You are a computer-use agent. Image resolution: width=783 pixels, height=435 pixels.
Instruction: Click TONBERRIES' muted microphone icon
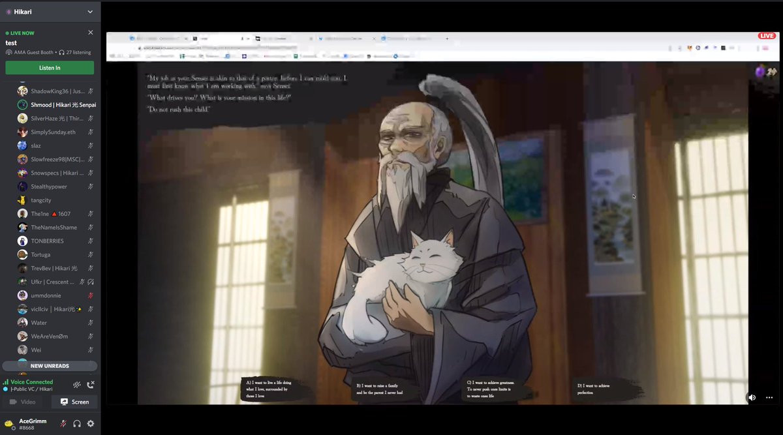[x=91, y=241]
